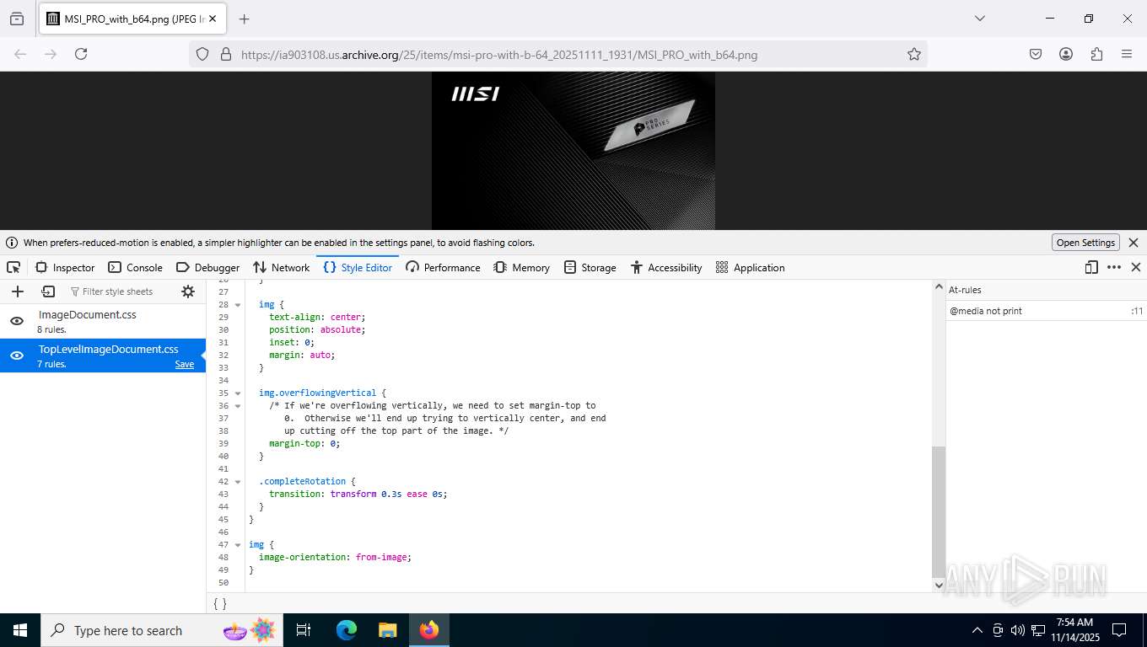Collapse the comment fold at line 36

pyautogui.click(x=238, y=405)
